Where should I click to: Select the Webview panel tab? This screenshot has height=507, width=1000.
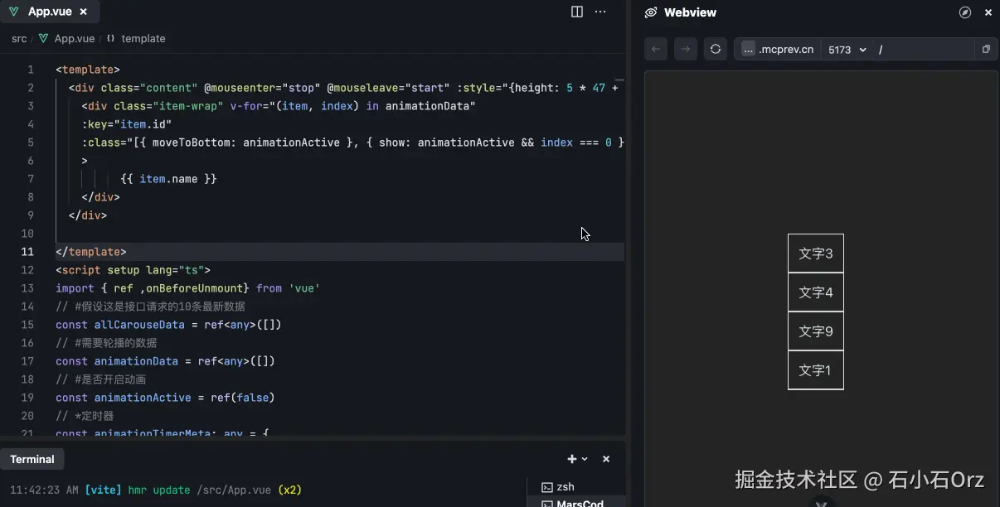[x=690, y=12]
